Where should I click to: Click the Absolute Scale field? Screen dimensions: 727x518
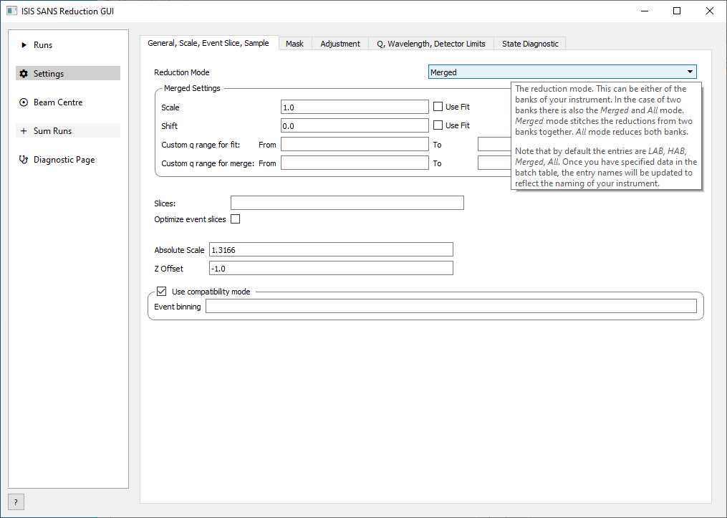click(x=331, y=249)
